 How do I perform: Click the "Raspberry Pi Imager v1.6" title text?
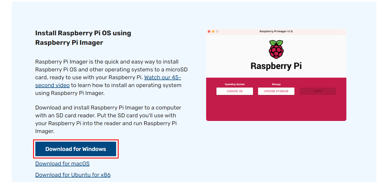pos(276,31)
